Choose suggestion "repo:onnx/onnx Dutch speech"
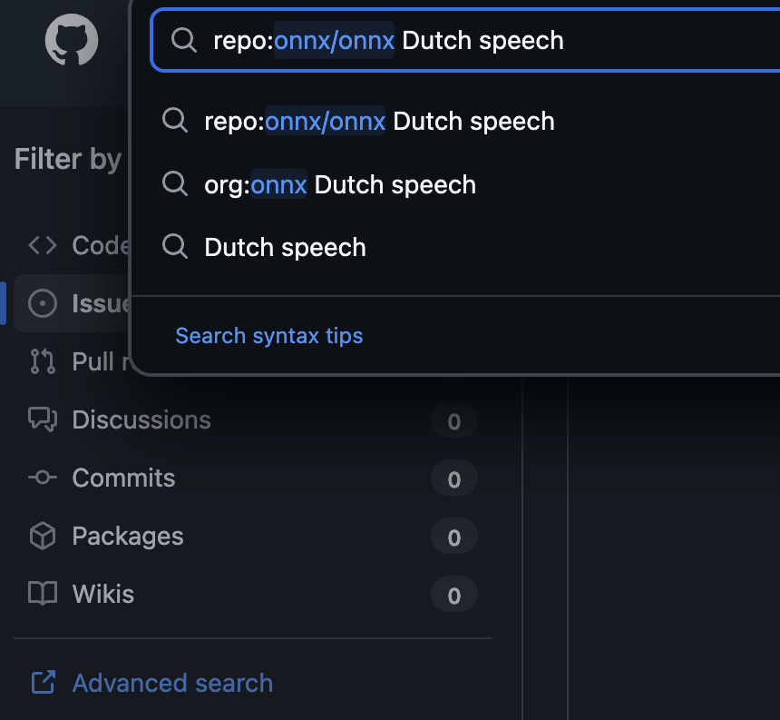Image resolution: width=780 pixels, height=720 pixels. click(379, 121)
